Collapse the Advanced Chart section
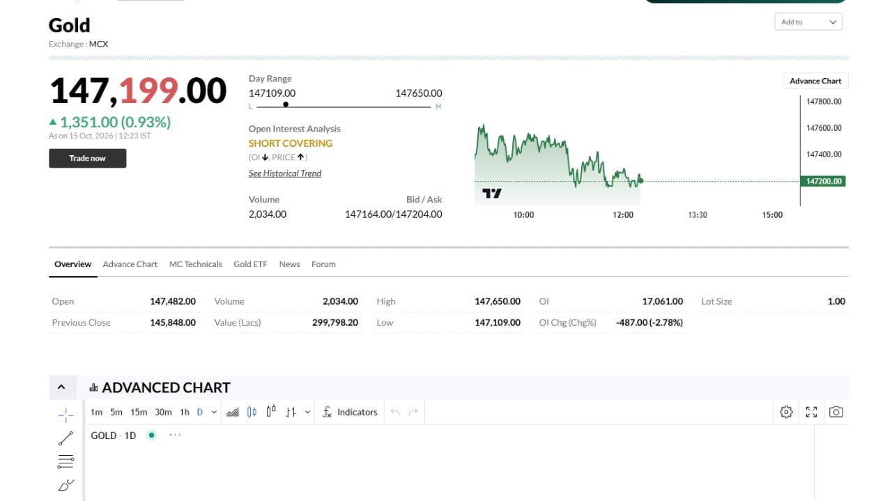Screen dimensions: 892x501 pyautogui.click(x=61, y=388)
